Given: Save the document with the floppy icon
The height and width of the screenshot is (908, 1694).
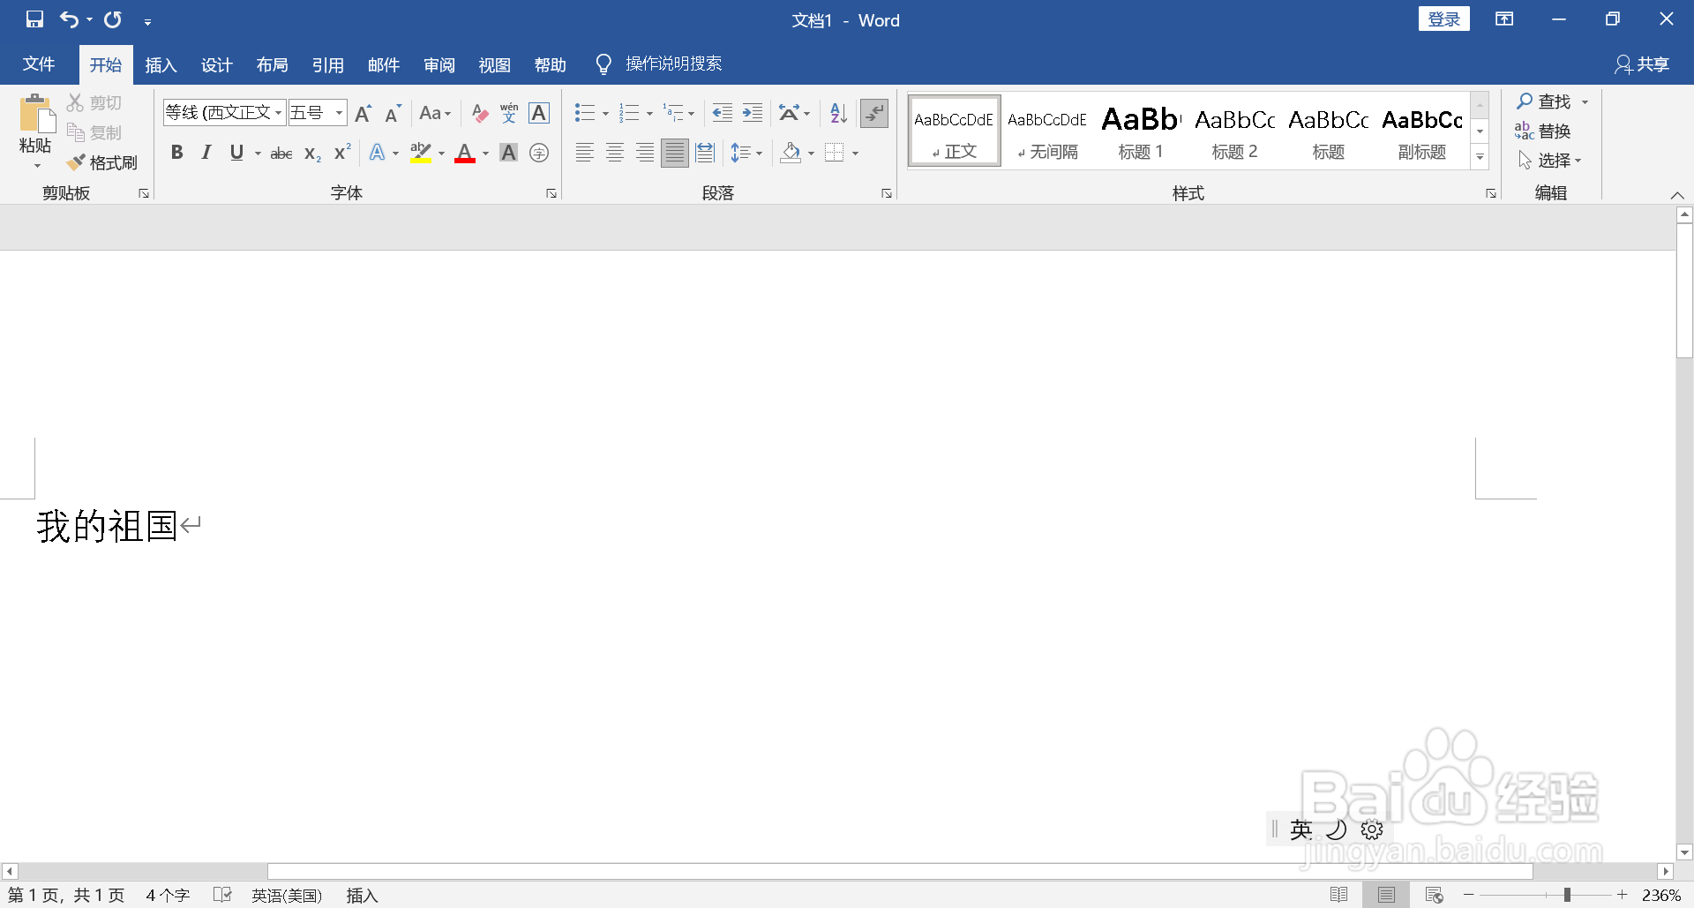Looking at the screenshot, I should click(34, 19).
